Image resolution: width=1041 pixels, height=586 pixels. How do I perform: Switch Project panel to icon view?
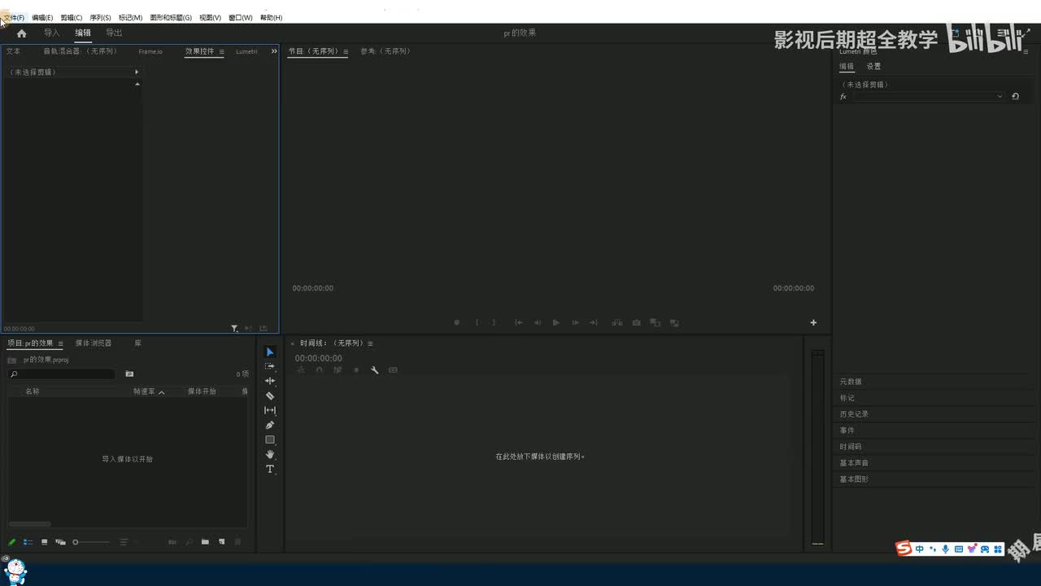(x=45, y=542)
